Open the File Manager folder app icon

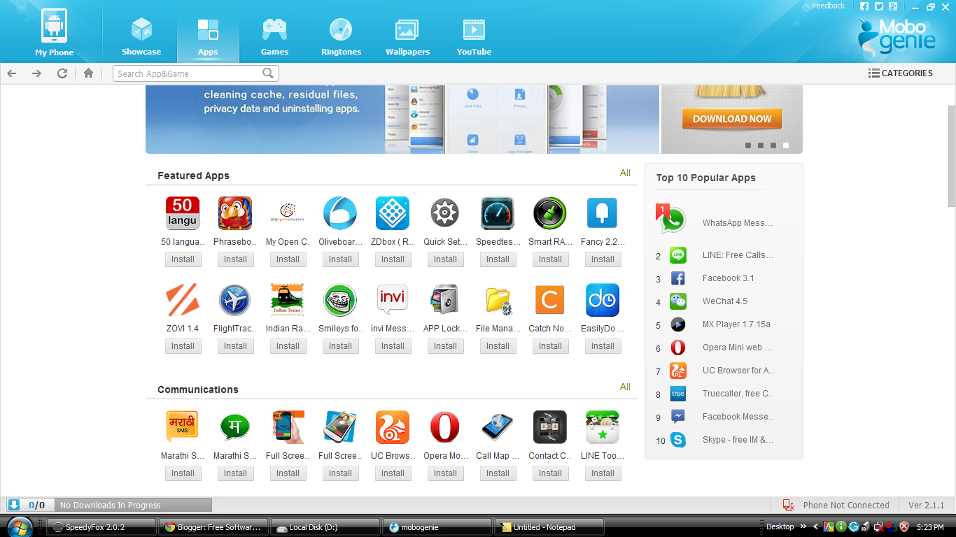click(x=498, y=300)
